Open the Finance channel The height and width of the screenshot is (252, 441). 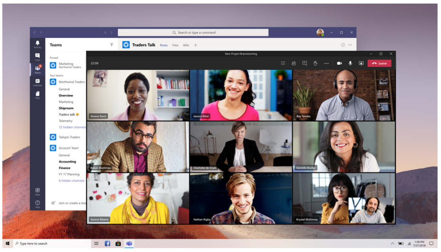(x=65, y=168)
